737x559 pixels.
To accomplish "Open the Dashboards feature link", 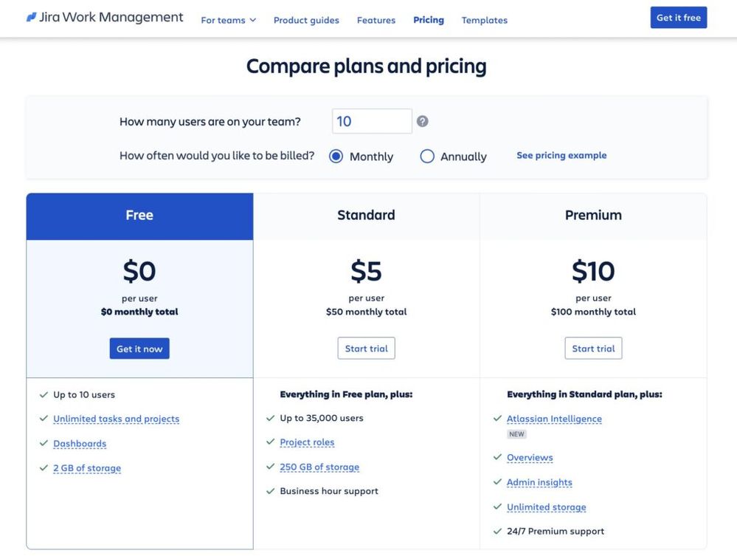I will pos(80,442).
